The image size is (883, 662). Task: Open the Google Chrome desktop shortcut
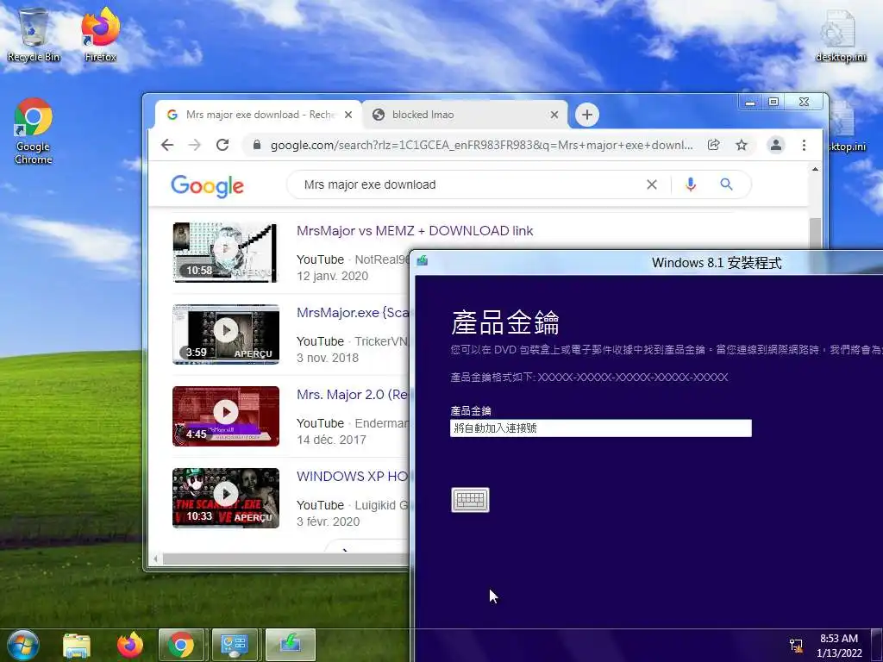pos(34,131)
